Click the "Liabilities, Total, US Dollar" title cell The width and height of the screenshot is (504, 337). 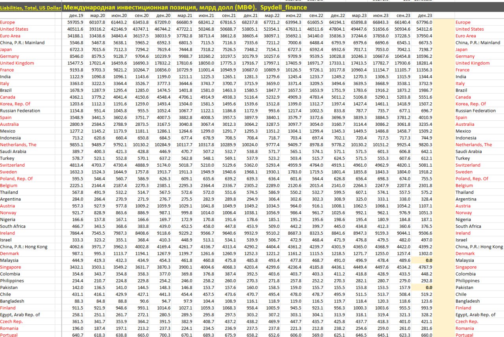pos(31,8)
